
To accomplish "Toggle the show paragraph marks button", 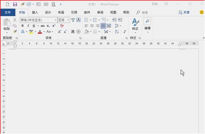I will tap(125, 32).
